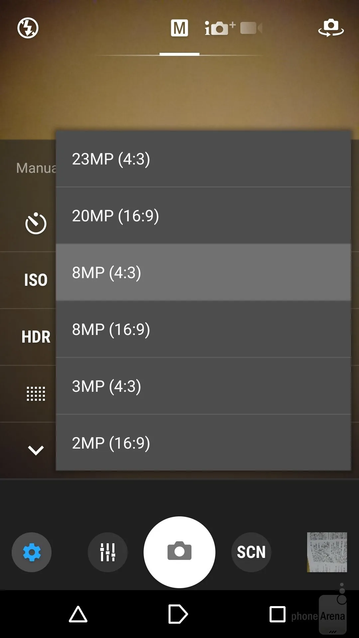The height and width of the screenshot is (638, 359).
Task: Close settings using the blue gear
Action: click(x=32, y=552)
